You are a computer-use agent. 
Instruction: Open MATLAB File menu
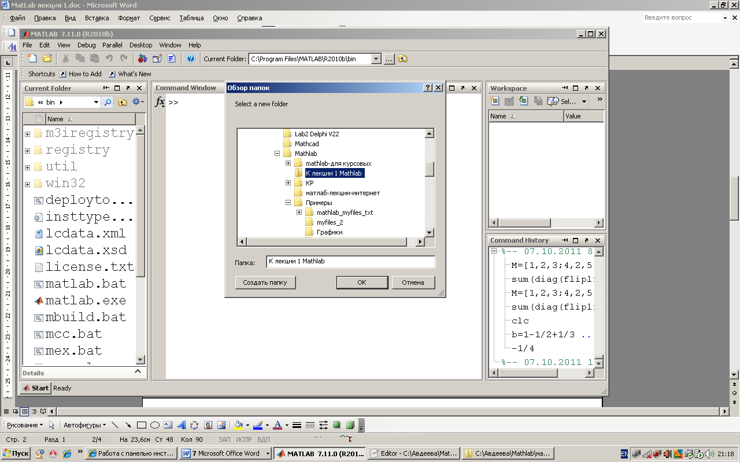pos(27,45)
